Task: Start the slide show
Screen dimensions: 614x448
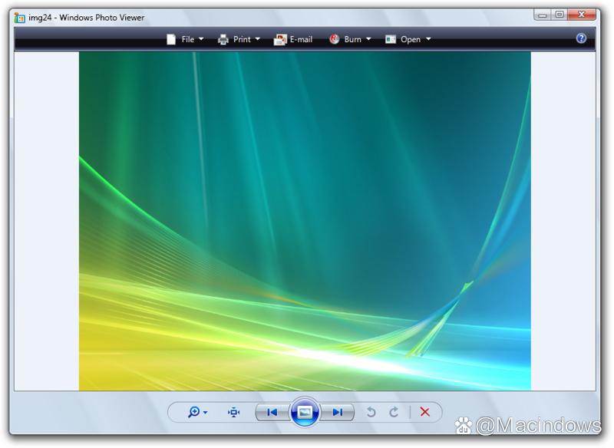Action: click(305, 412)
